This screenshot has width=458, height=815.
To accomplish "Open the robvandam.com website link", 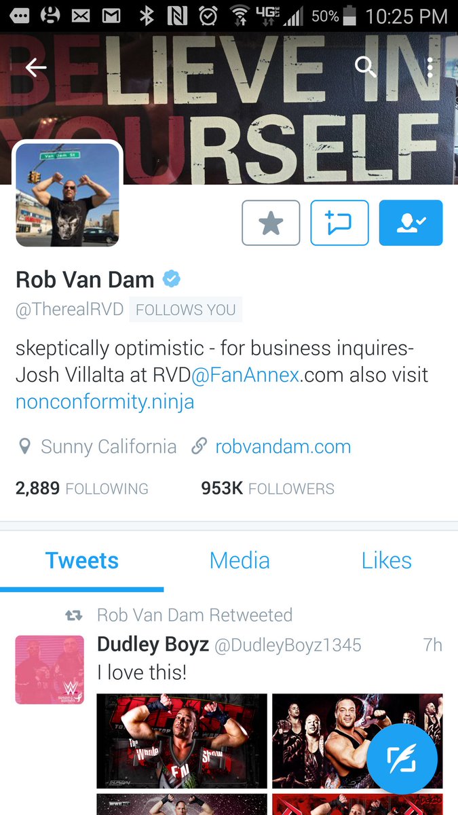I will coord(283,447).
